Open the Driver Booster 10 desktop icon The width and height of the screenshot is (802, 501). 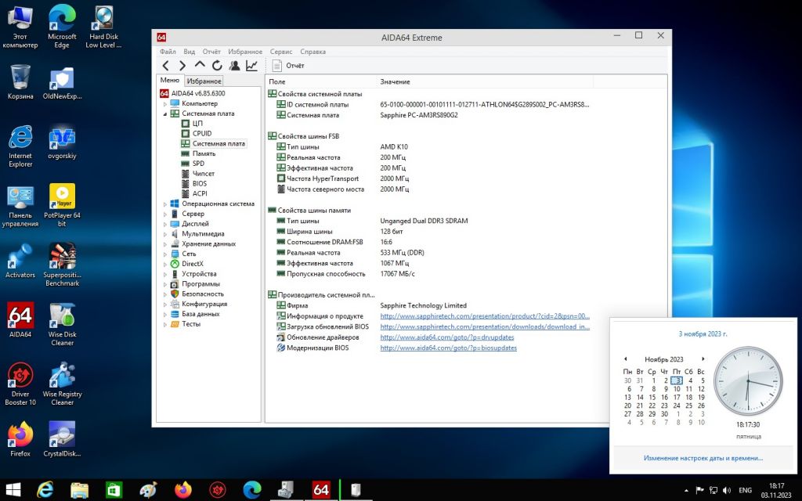(x=20, y=384)
